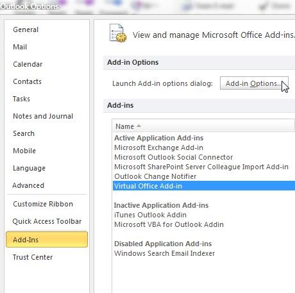Sort add-ins by the Name column header
The height and width of the screenshot is (293, 295).
(203, 126)
